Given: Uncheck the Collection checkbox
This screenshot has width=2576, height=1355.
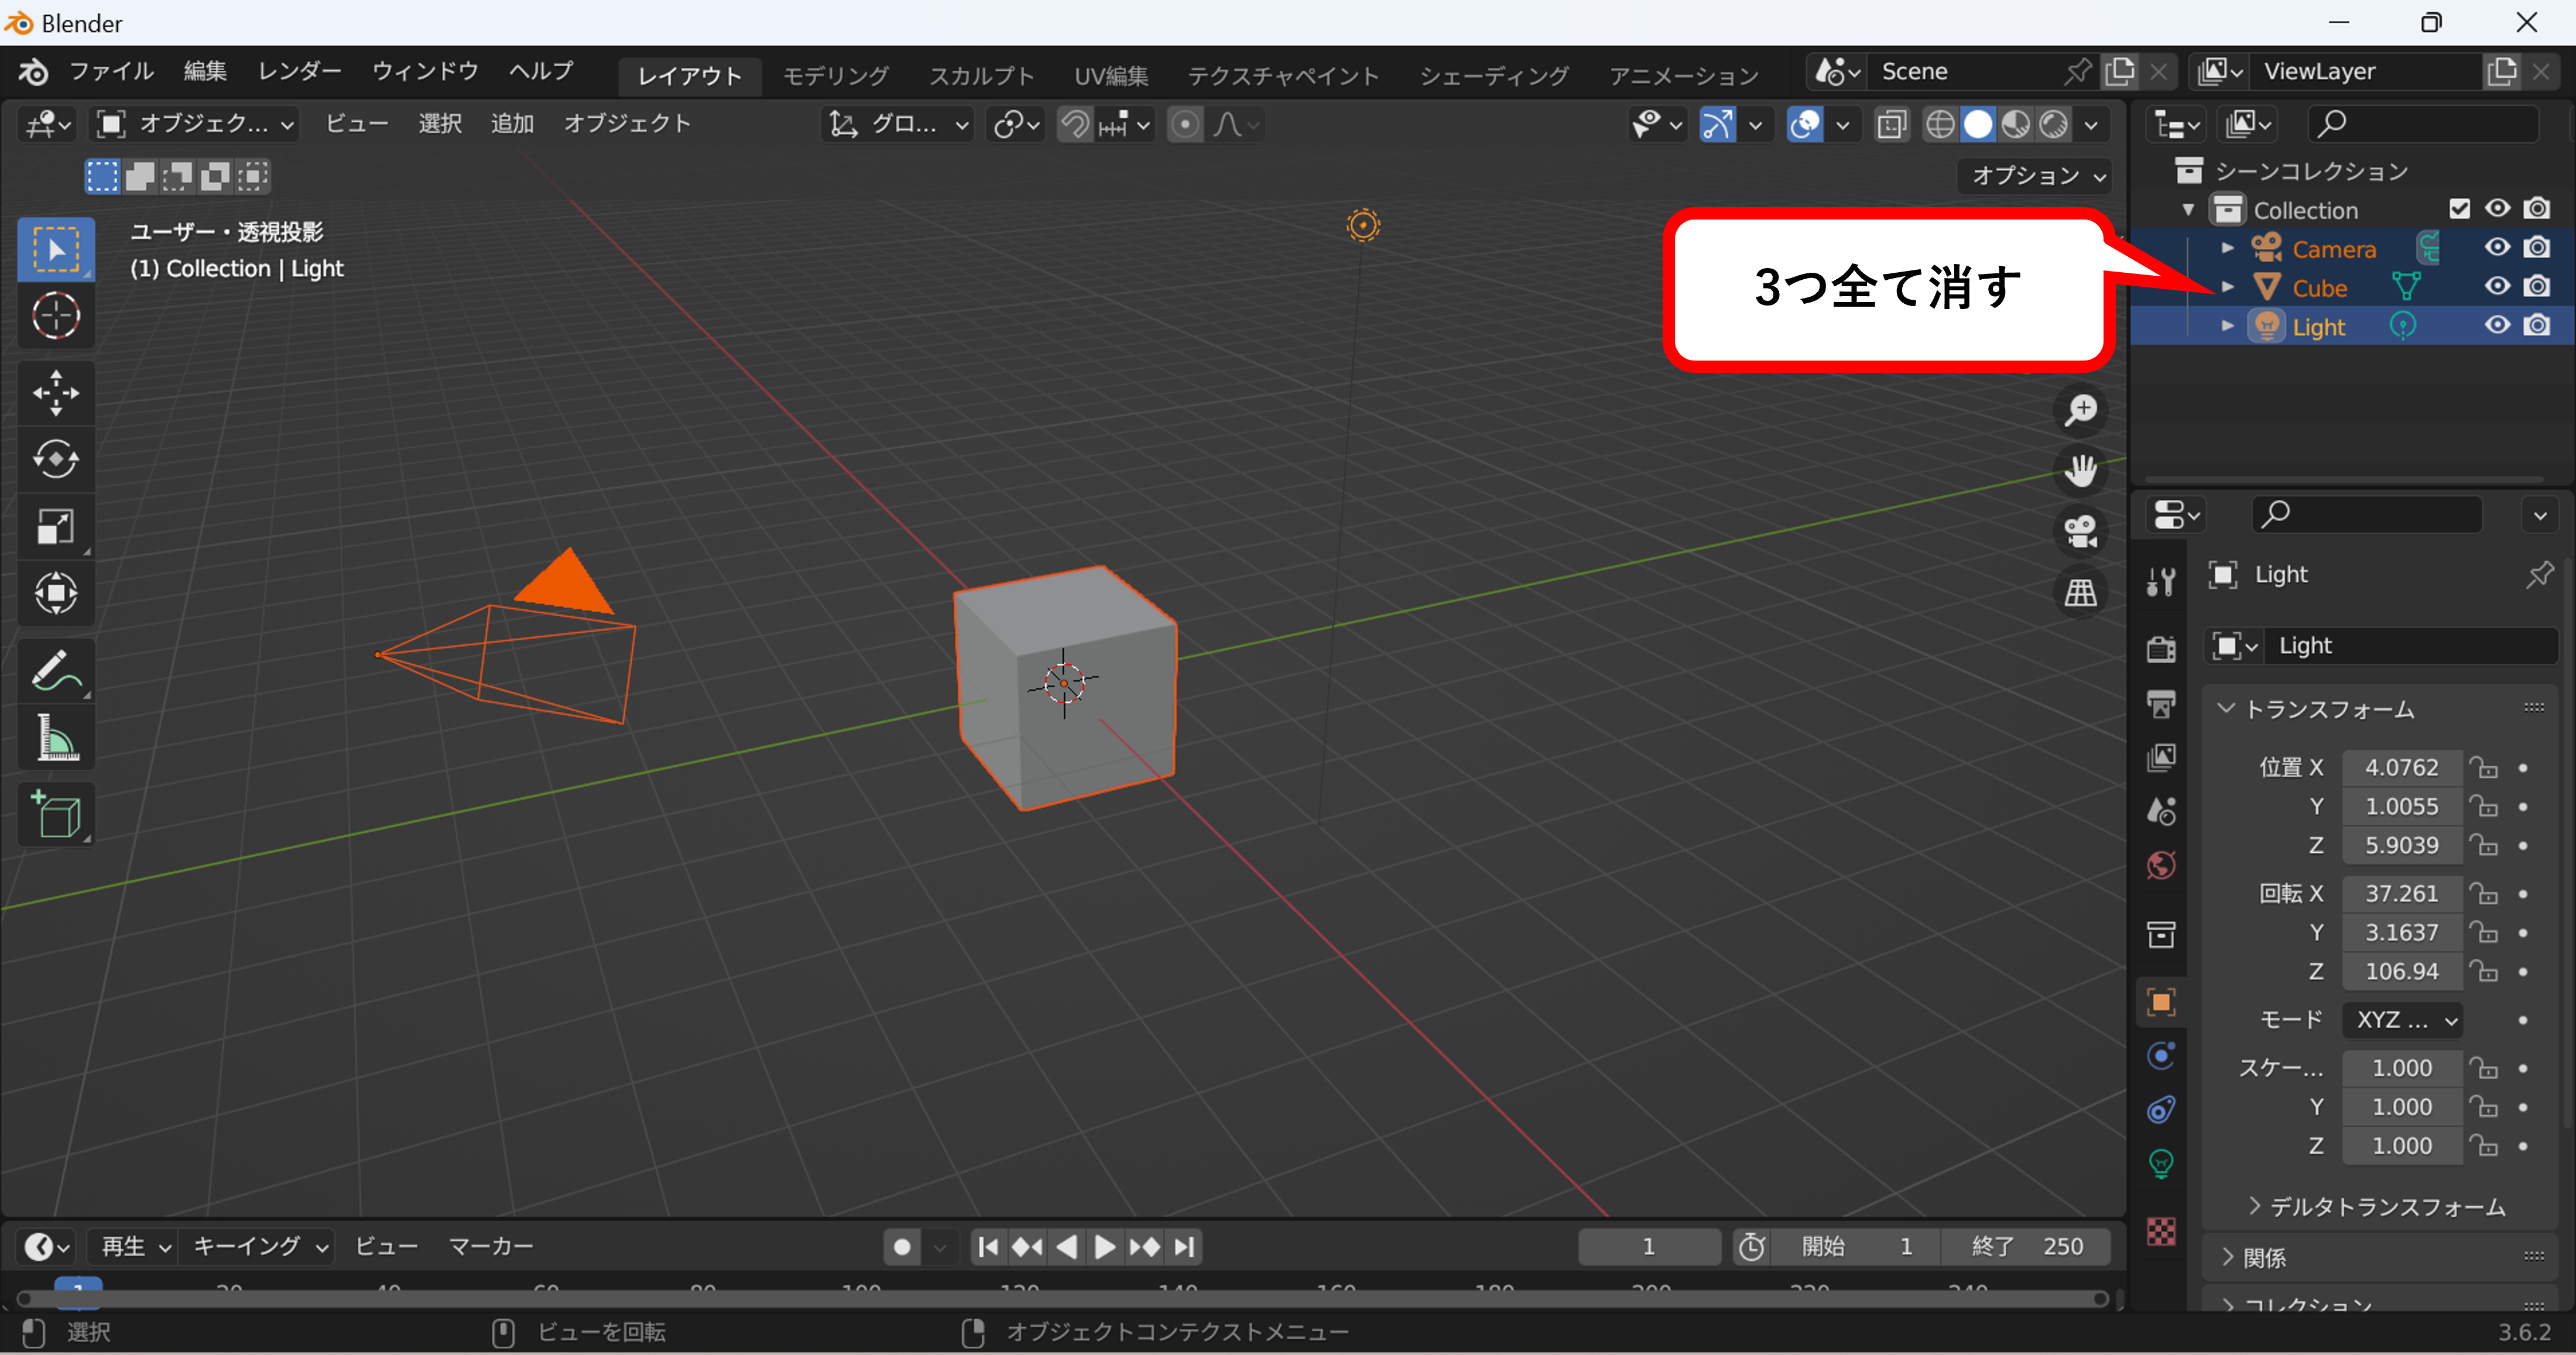Looking at the screenshot, I should [x=2460, y=208].
